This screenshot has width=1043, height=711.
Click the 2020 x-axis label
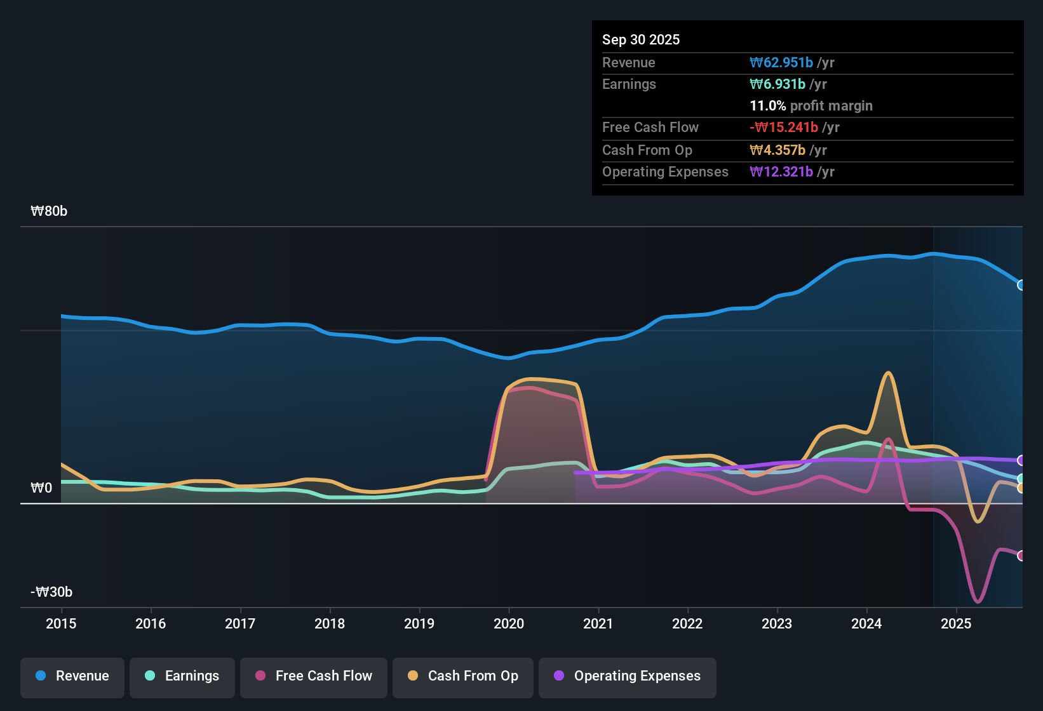point(509,623)
